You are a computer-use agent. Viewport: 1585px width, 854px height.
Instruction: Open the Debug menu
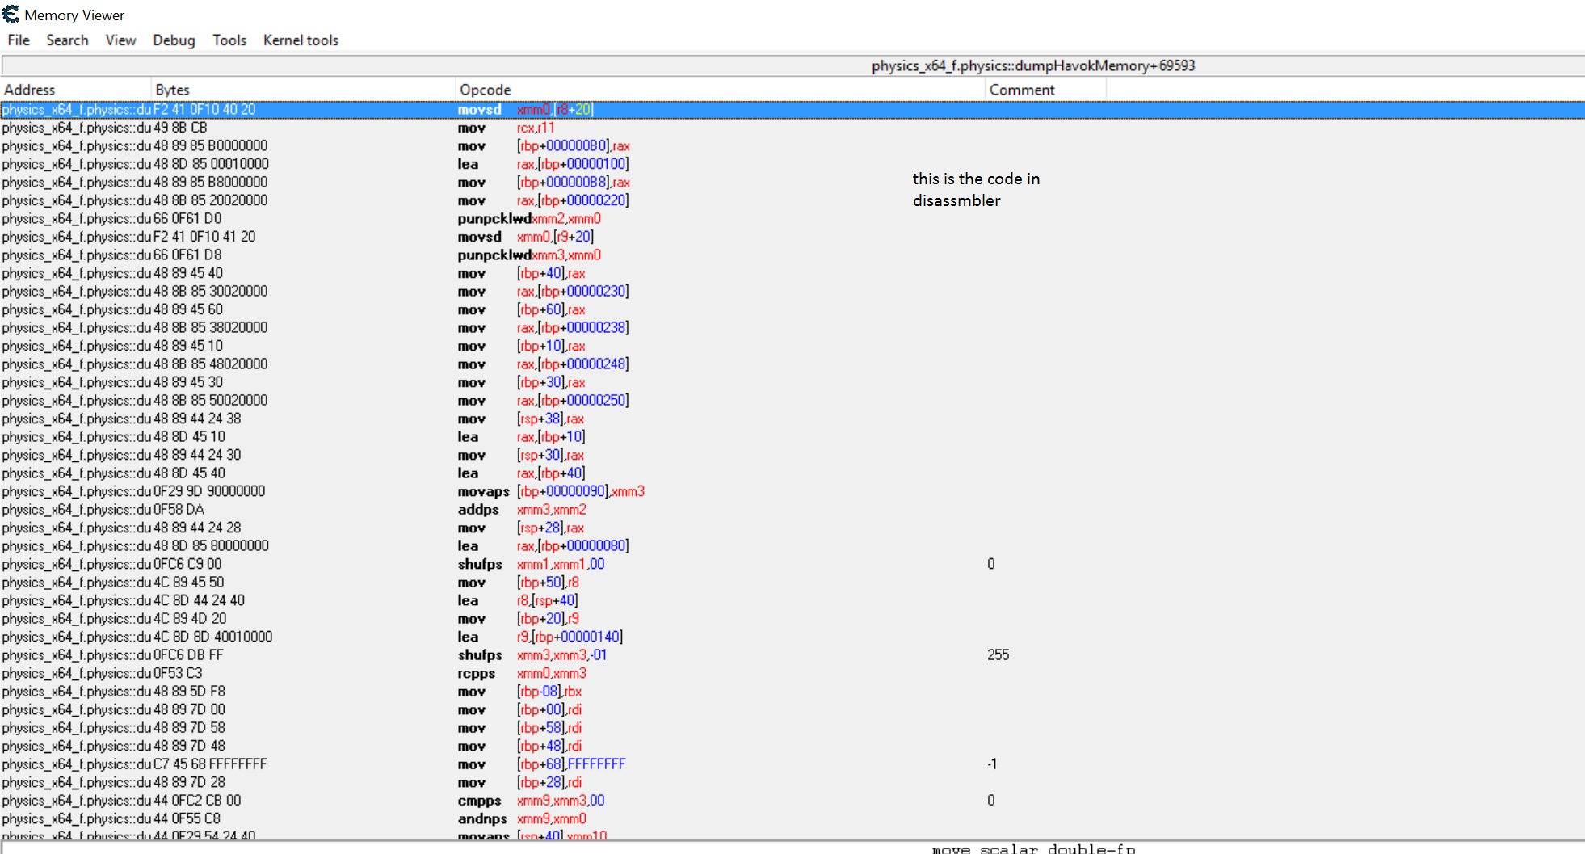(174, 40)
